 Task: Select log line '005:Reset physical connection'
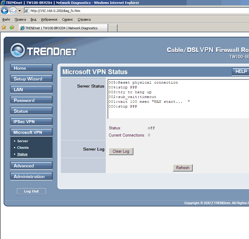point(143,83)
